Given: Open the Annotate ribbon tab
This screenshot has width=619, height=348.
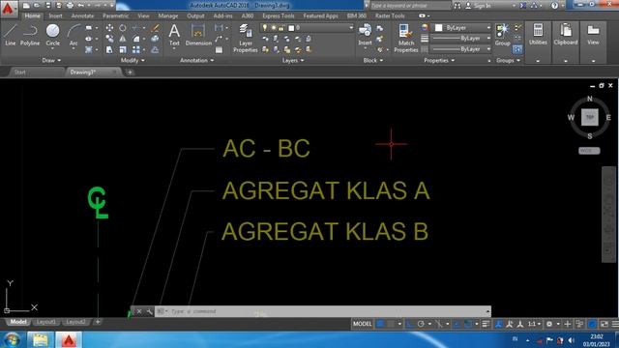Looking at the screenshot, I should pyautogui.click(x=82, y=15).
